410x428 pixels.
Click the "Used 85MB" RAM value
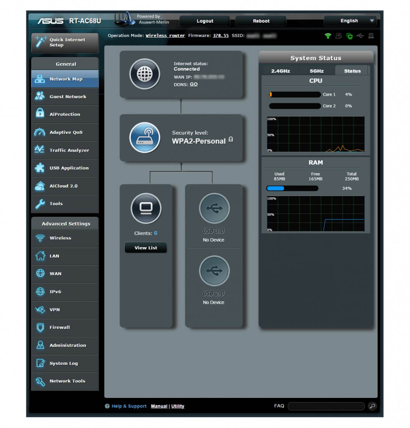point(279,176)
